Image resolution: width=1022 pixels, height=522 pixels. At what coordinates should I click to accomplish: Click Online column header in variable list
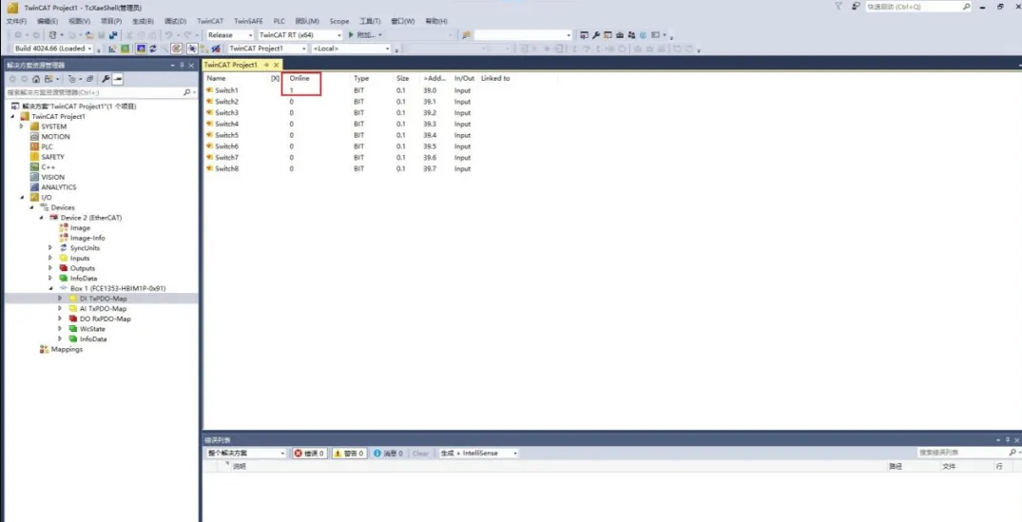[299, 78]
